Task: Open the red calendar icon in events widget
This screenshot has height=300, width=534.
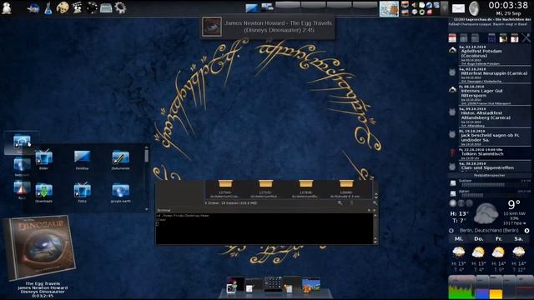Action: click(x=452, y=38)
